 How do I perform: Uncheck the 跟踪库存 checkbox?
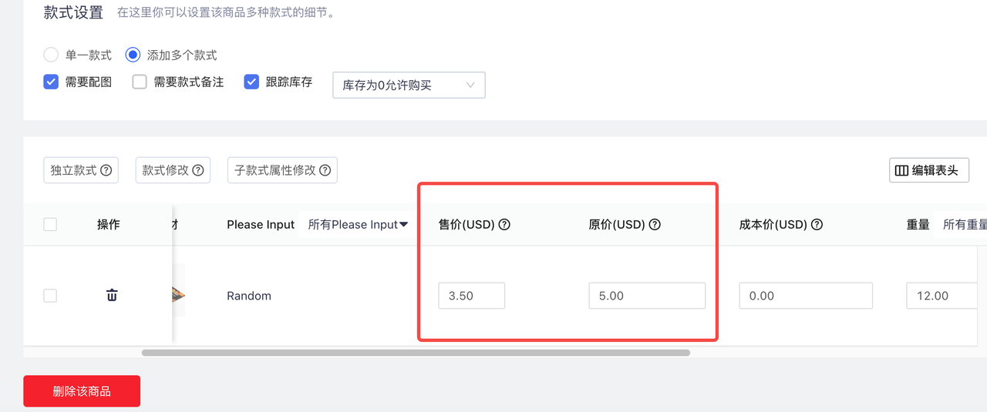click(251, 82)
